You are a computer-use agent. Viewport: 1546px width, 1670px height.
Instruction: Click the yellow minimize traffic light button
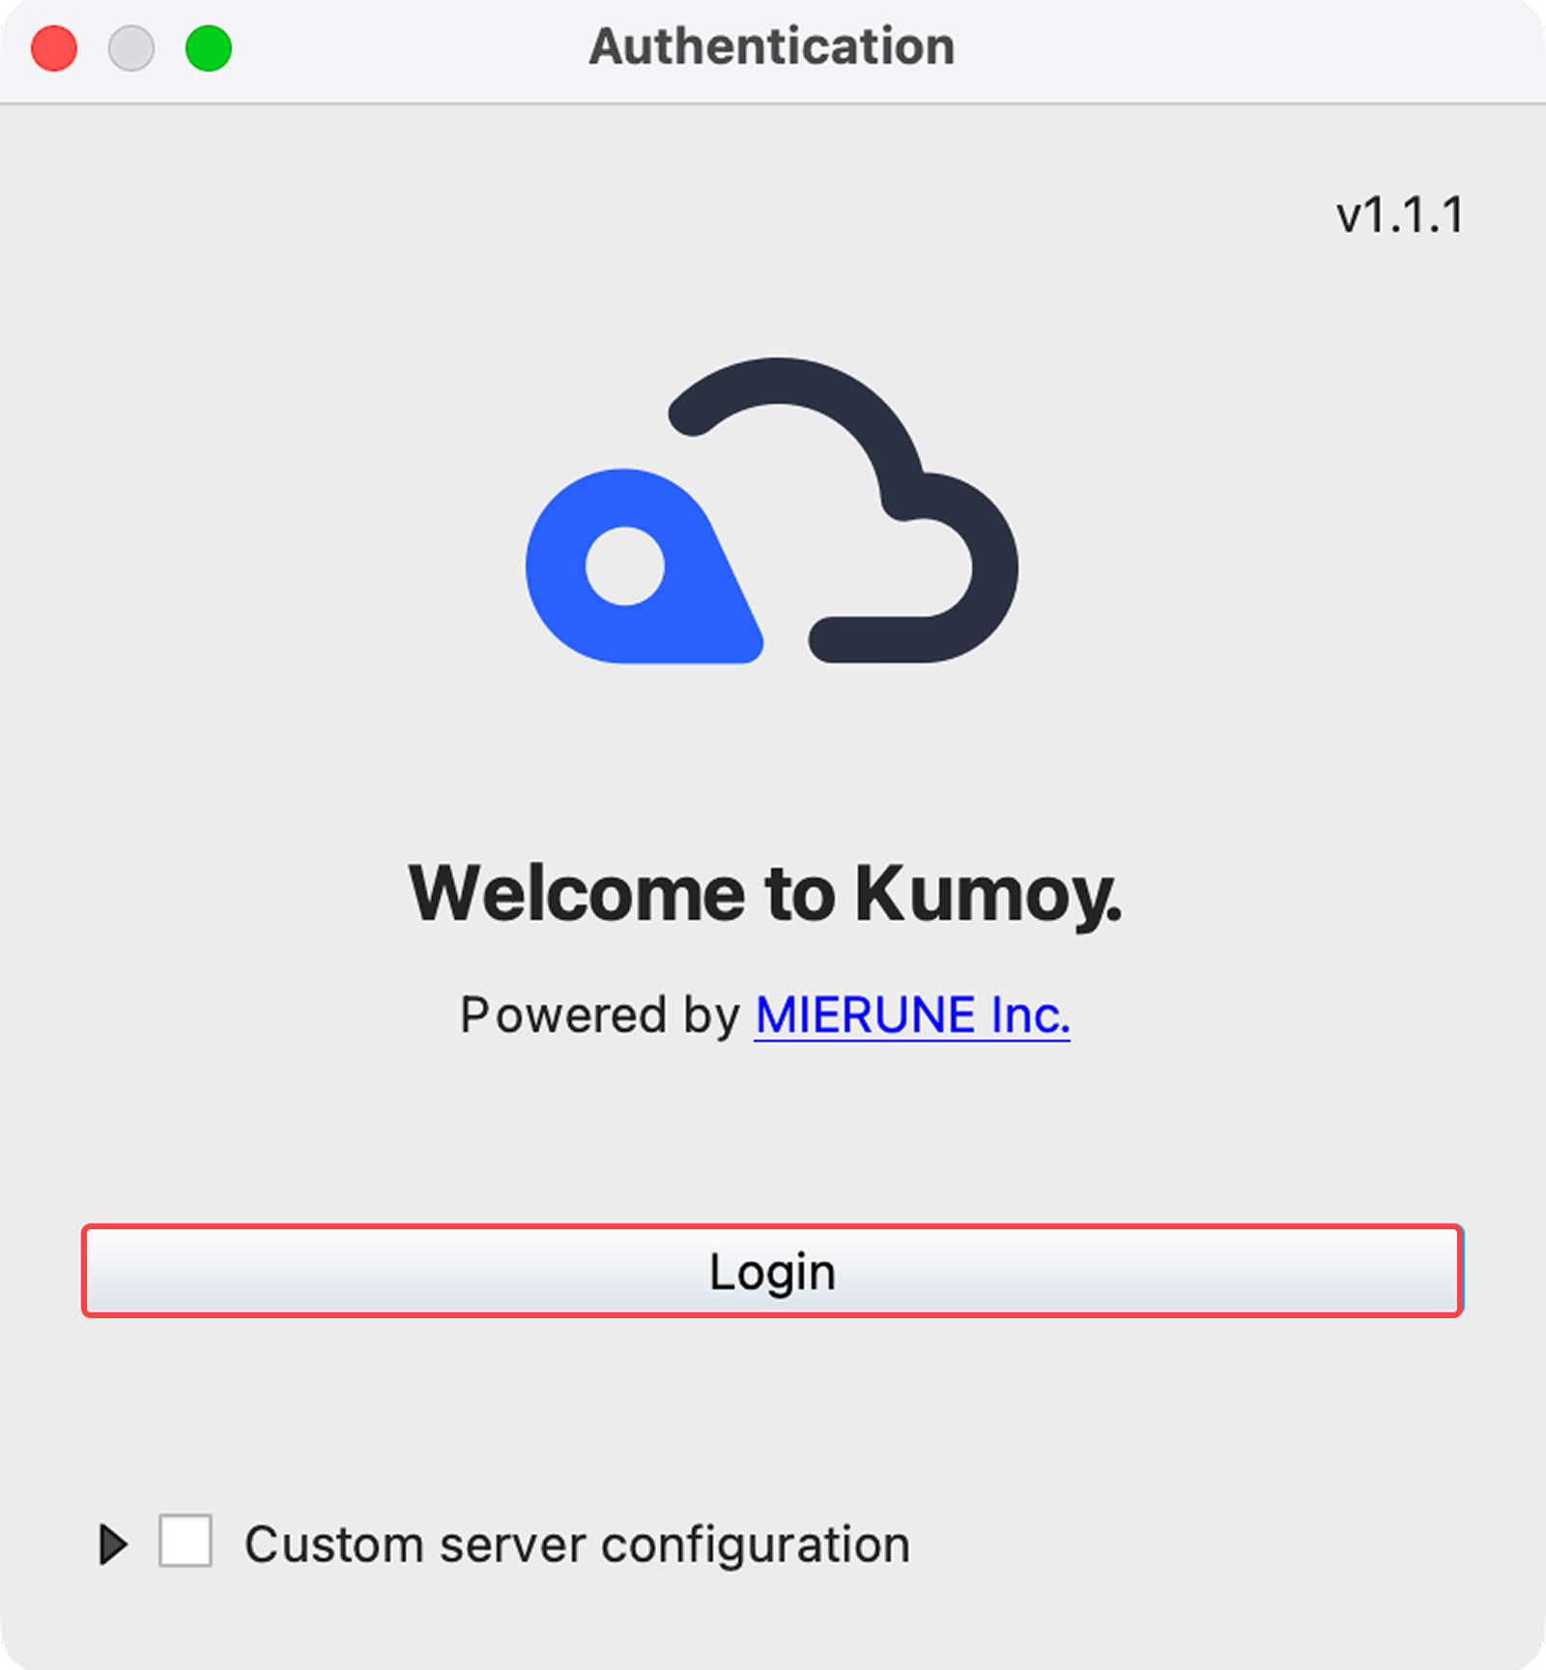point(131,46)
